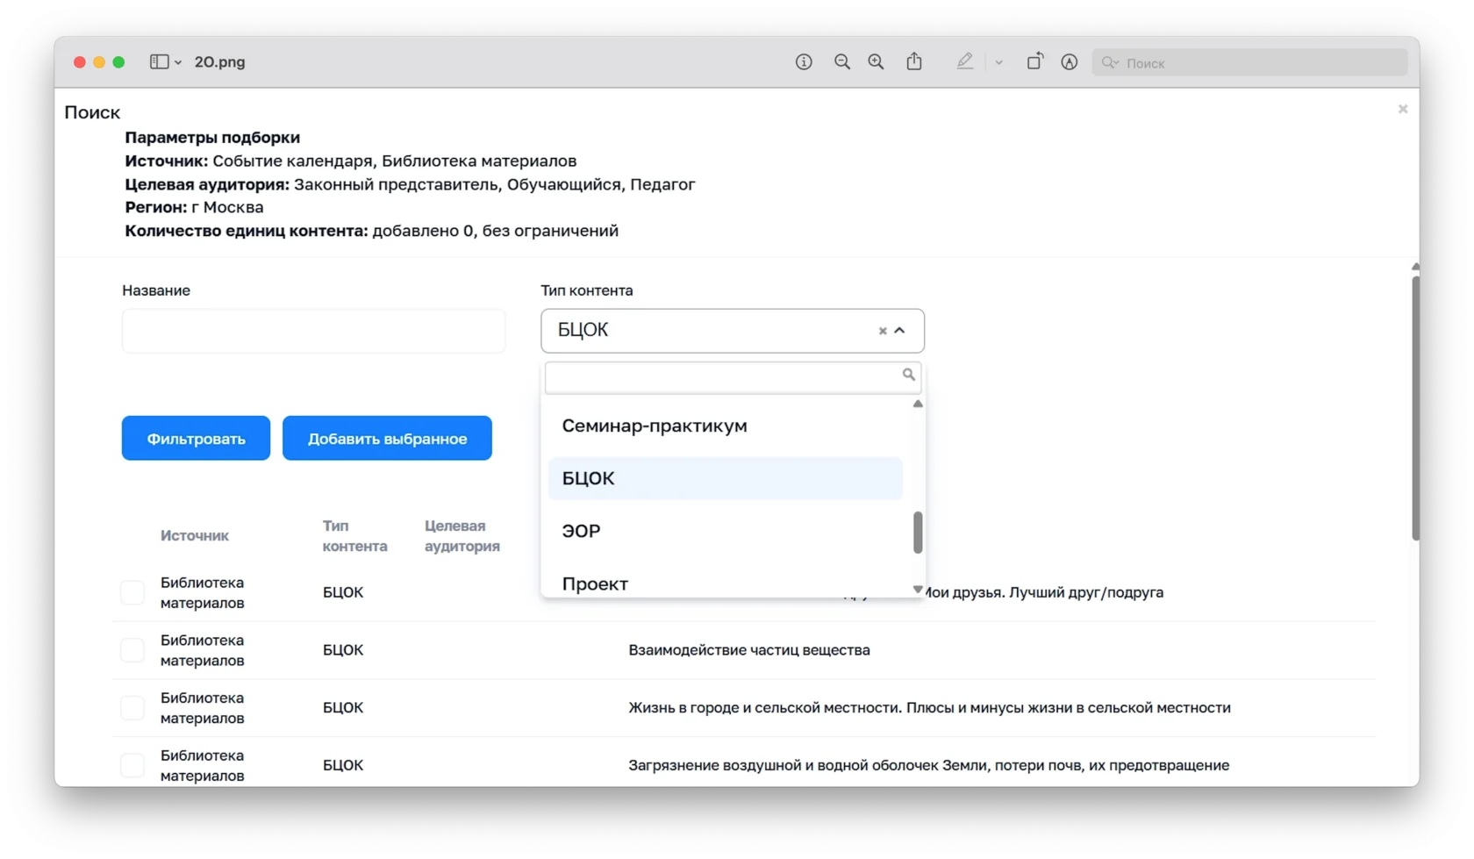Tick checkbox for Взаимодействие частиц вещества row
The width and height of the screenshot is (1474, 859).
click(132, 650)
